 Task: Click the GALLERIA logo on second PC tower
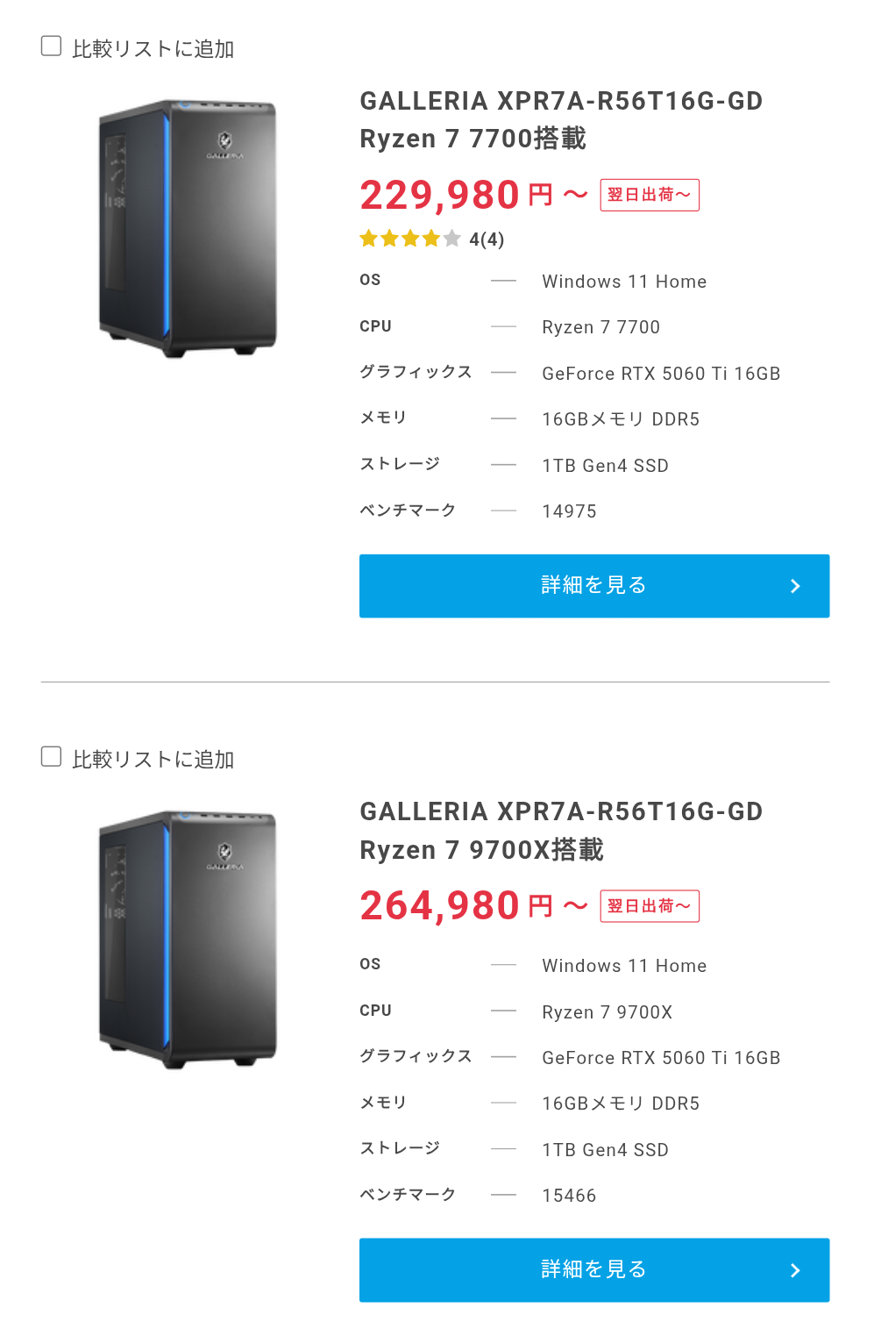coord(225,854)
